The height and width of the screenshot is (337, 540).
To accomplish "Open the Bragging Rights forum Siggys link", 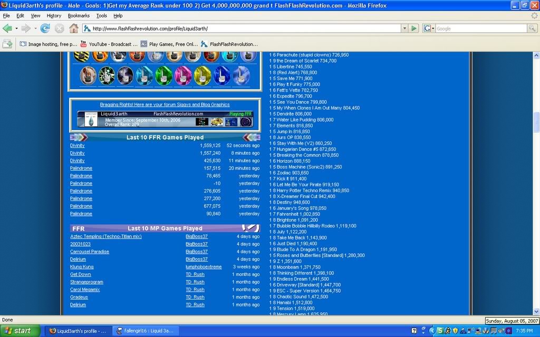I will click(x=165, y=105).
